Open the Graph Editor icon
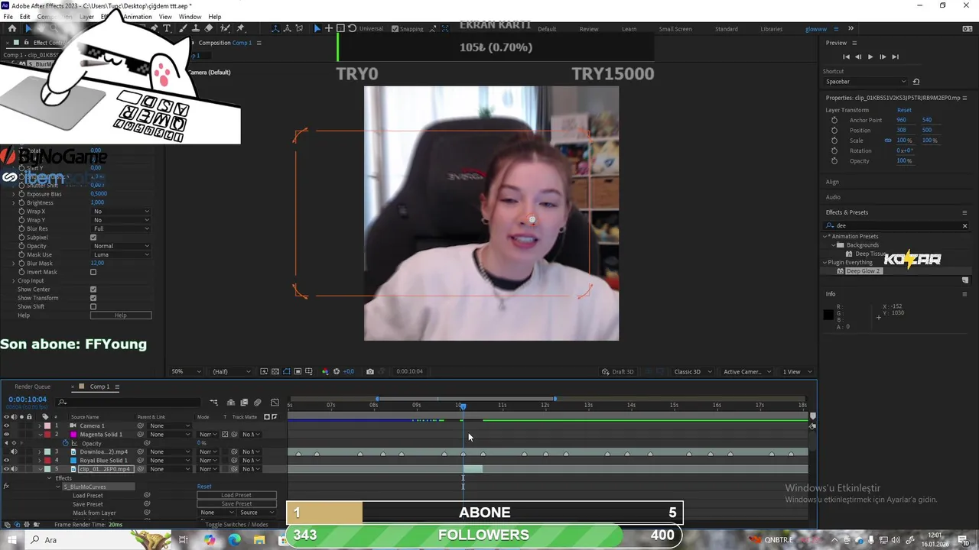Image resolution: width=979 pixels, height=550 pixels. (275, 403)
